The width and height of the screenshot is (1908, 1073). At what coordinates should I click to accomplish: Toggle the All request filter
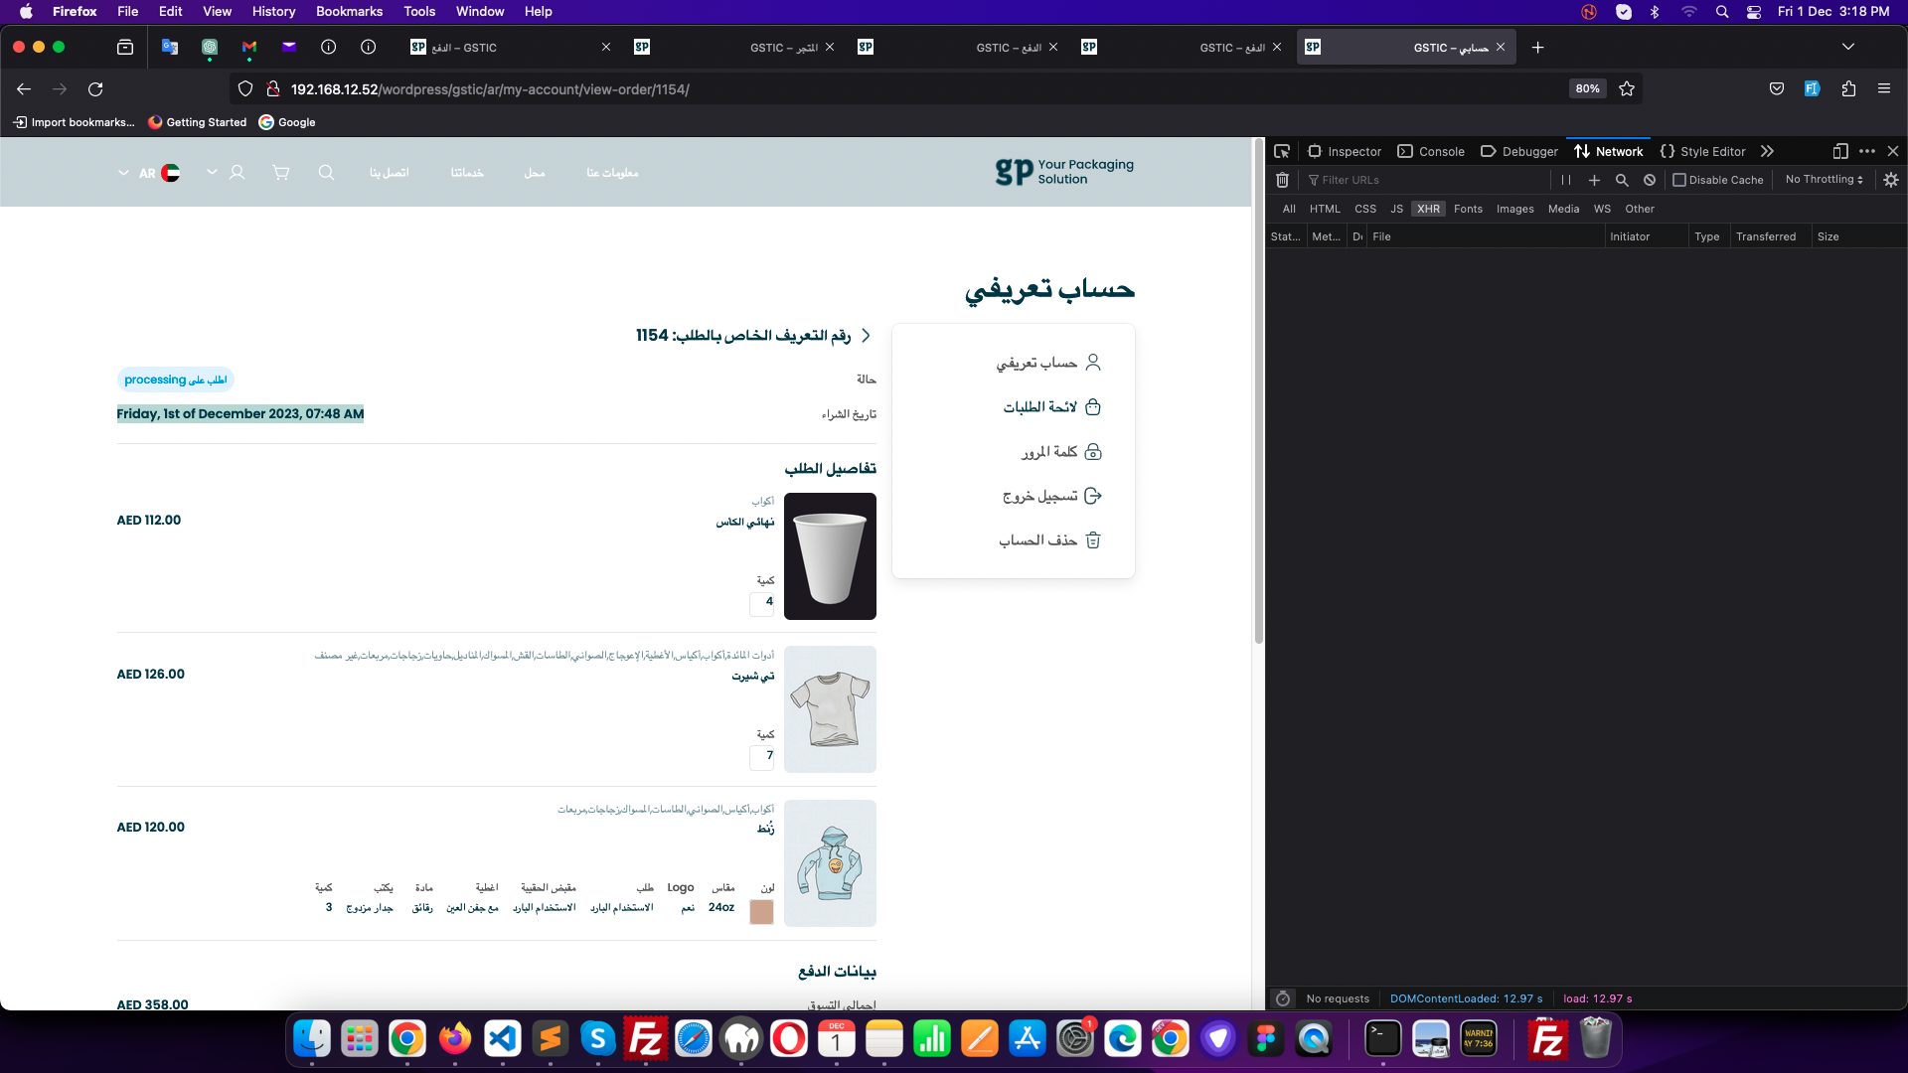point(1289,209)
